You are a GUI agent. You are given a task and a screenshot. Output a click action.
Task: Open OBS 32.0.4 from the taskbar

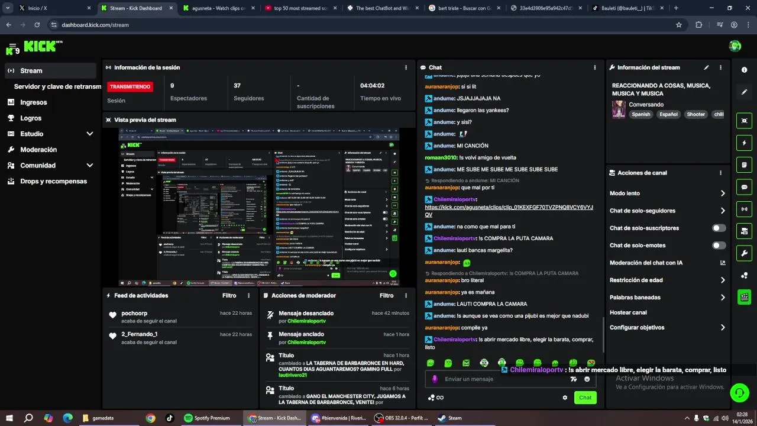pos(402,418)
